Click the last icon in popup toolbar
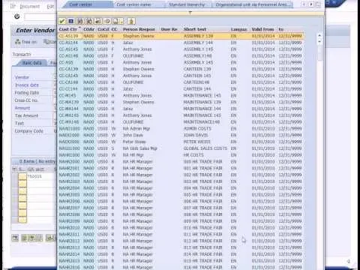This screenshot has height=270, width=360. coord(131,22)
